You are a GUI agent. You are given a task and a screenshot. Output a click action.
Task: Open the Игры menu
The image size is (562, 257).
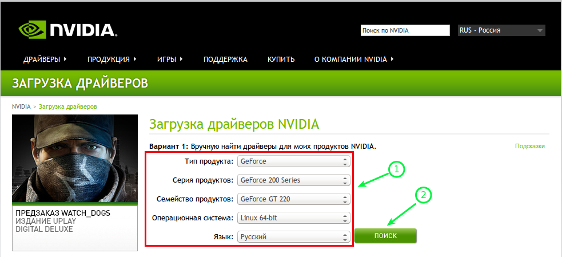(170, 59)
